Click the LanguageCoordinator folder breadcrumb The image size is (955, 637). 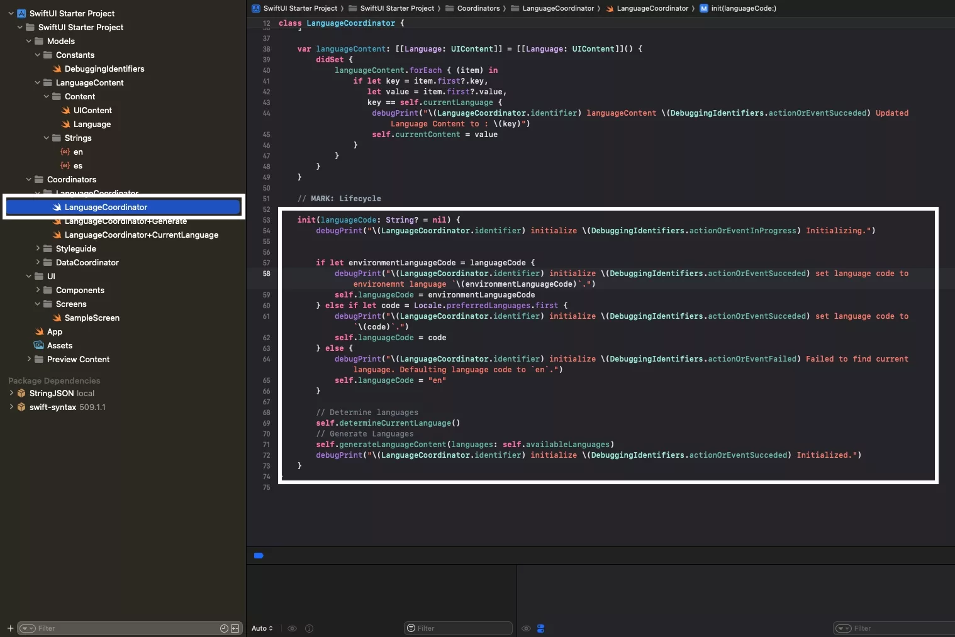coord(552,8)
